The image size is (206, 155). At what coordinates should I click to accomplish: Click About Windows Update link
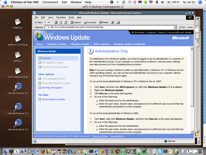53,99
